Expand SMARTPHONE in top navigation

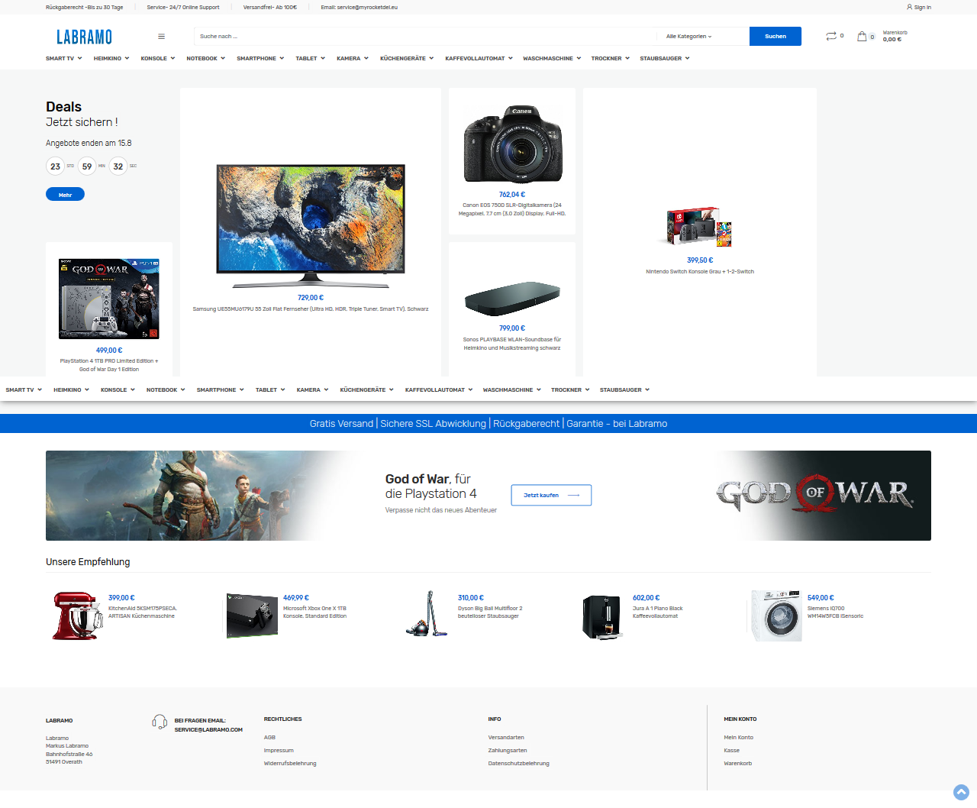click(x=260, y=58)
